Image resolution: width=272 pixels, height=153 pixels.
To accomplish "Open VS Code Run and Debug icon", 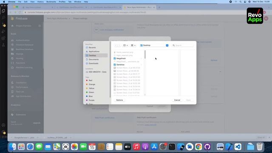I will tap(3, 31).
